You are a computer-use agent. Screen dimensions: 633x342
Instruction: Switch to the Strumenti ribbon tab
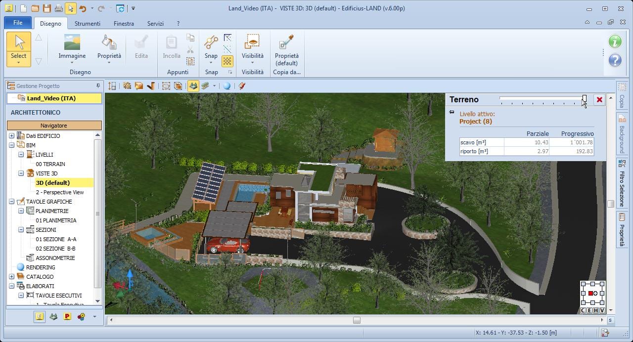click(x=88, y=23)
